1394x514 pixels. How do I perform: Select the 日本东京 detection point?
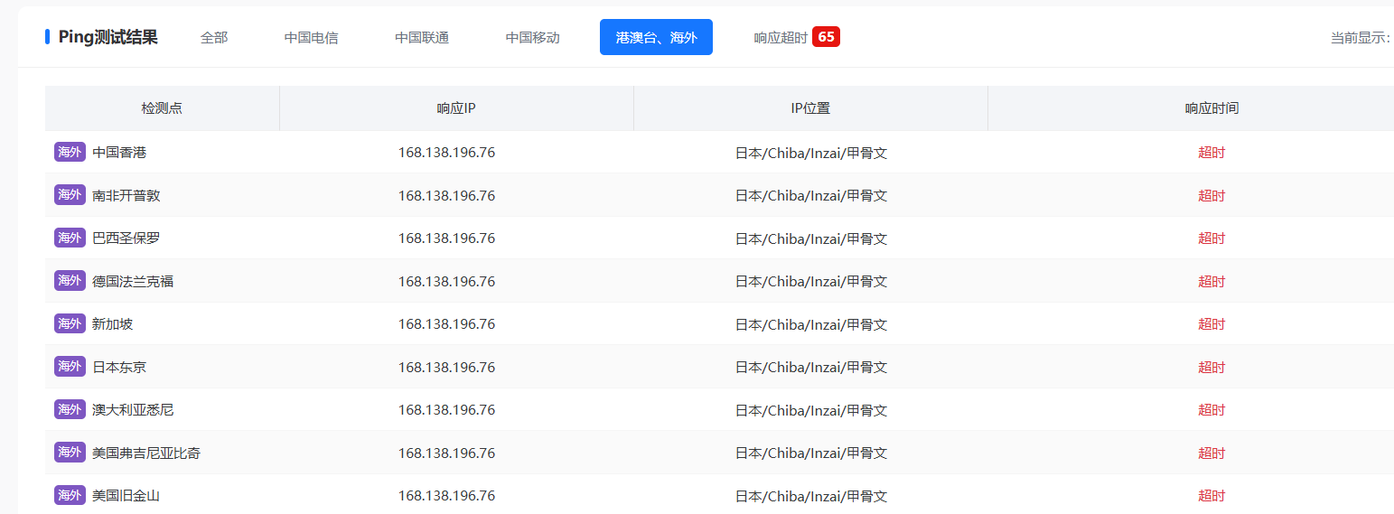tap(119, 367)
